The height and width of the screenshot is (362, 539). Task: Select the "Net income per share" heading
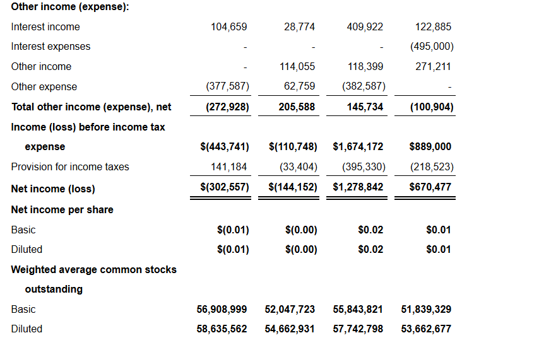coord(62,209)
